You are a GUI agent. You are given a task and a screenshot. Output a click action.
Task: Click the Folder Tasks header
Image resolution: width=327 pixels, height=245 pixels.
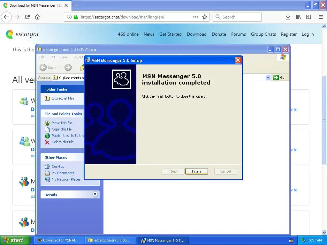[62, 89]
